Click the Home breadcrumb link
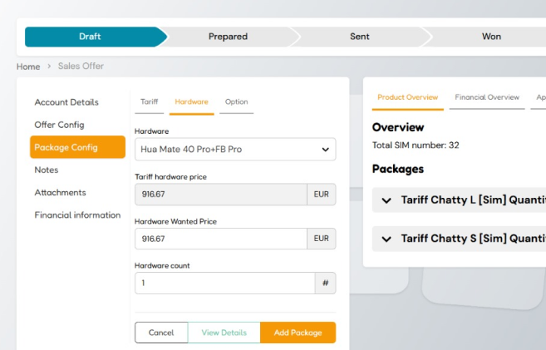The height and width of the screenshot is (350, 546). 28,66
